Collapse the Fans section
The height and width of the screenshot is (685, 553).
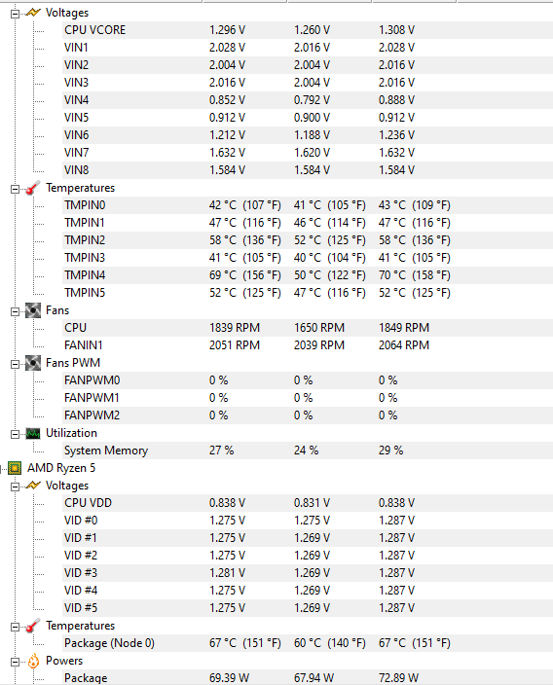[15, 312]
